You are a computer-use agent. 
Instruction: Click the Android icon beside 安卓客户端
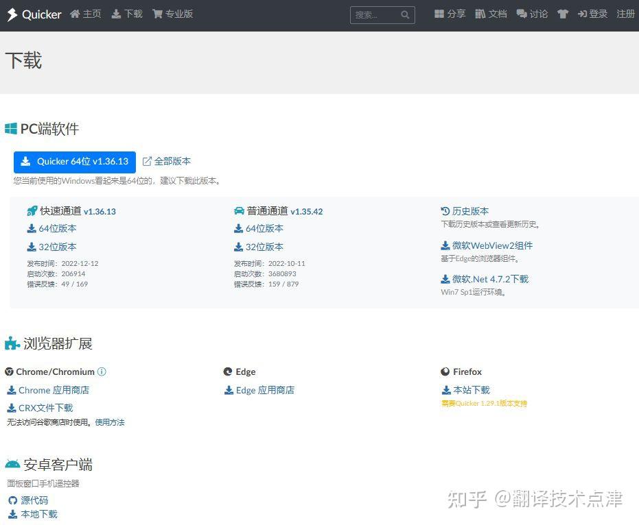(12, 464)
